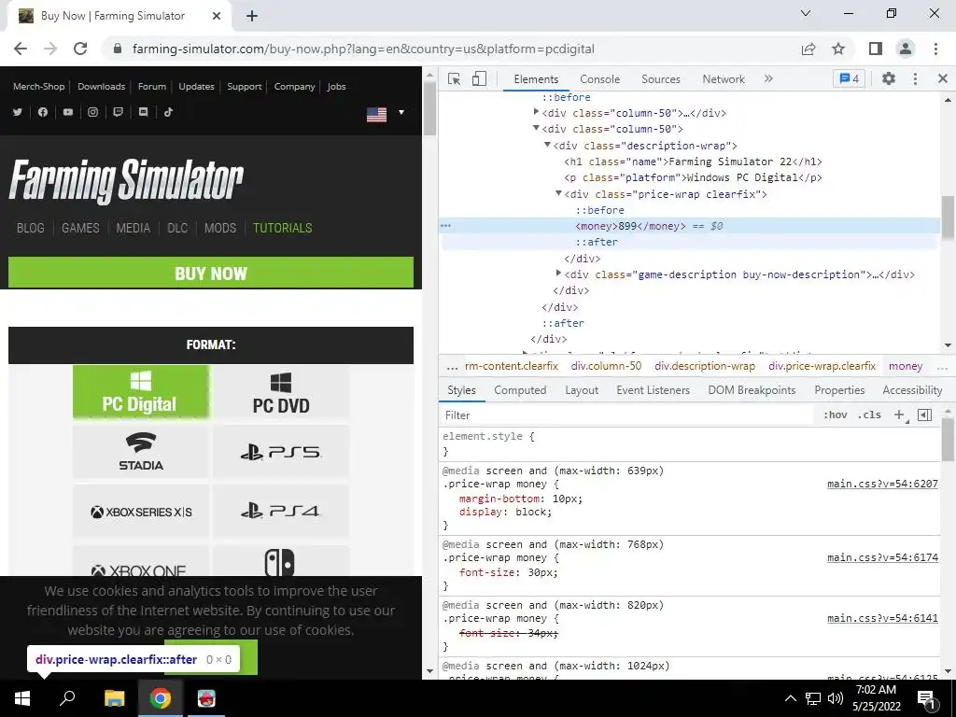Open Farming Simulator Twitter icon

(x=18, y=112)
